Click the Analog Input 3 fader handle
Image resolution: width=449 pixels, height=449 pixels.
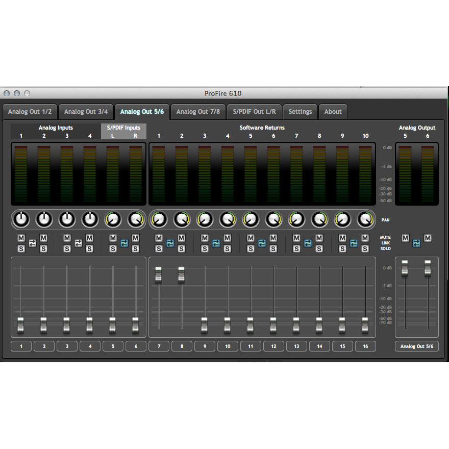[66, 326]
